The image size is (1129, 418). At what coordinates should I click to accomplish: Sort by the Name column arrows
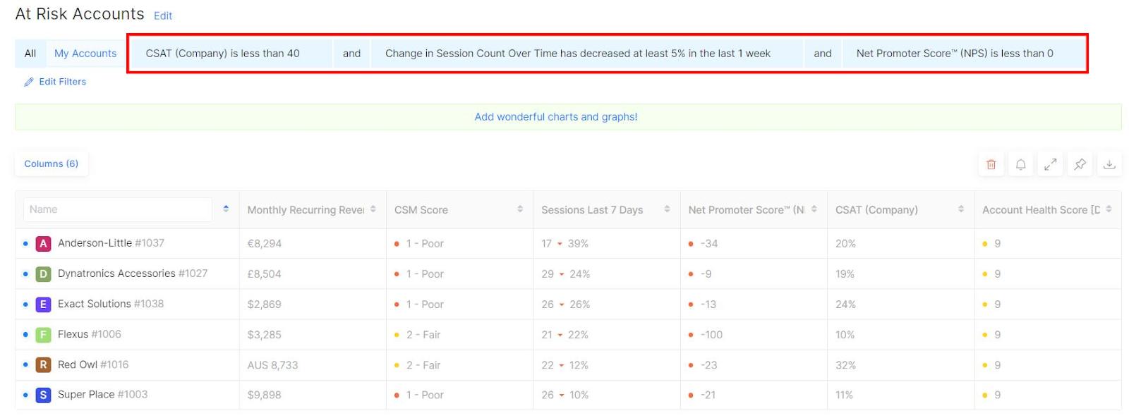click(x=226, y=209)
